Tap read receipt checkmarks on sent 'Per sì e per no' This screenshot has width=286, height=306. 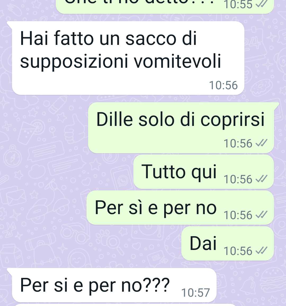[261, 215]
